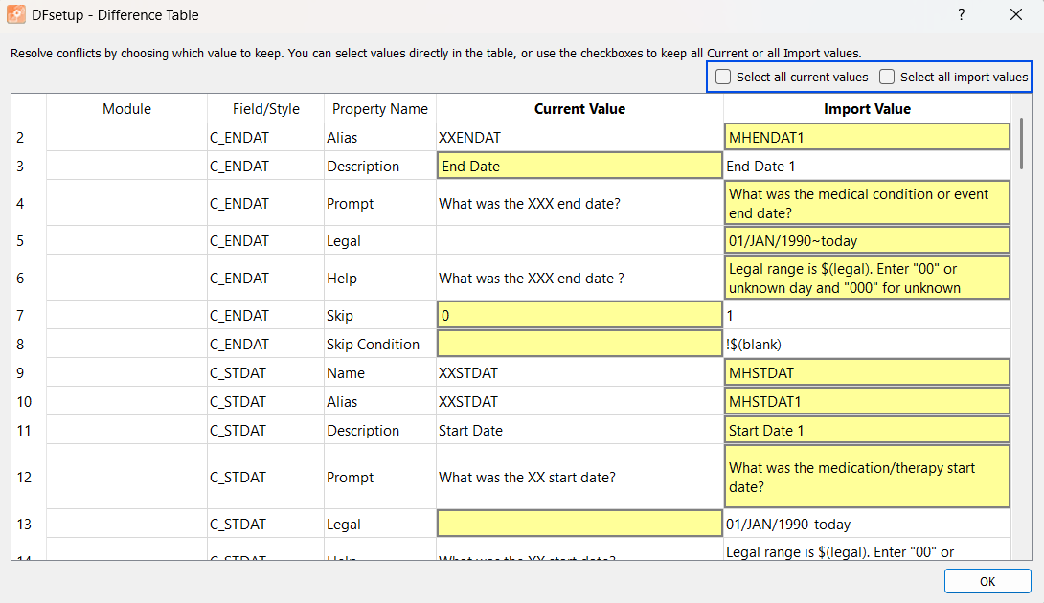Select import value !$(blank) skip condition
1044x603 pixels.
coord(867,345)
